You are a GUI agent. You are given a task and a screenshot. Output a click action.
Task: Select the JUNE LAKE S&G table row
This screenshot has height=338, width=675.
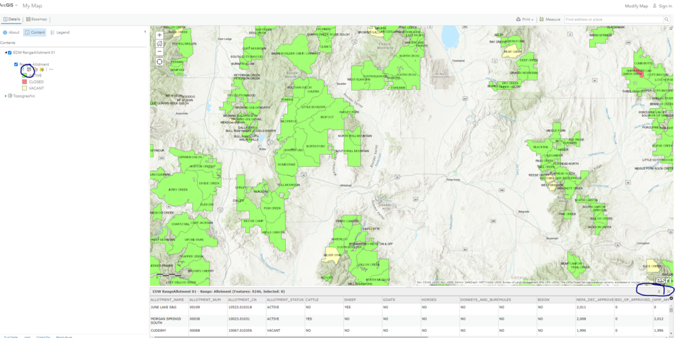[x=409, y=308]
